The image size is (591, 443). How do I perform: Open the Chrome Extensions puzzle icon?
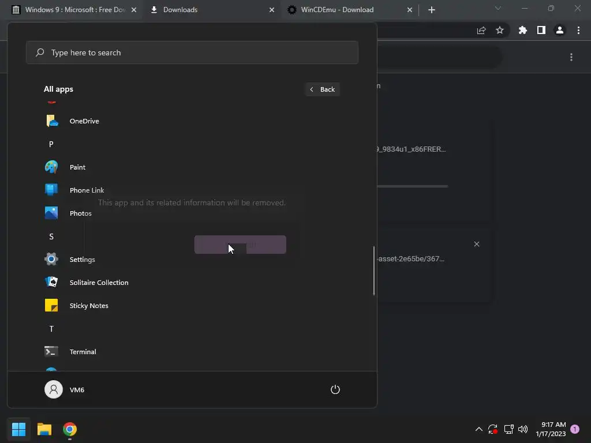(x=523, y=31)
